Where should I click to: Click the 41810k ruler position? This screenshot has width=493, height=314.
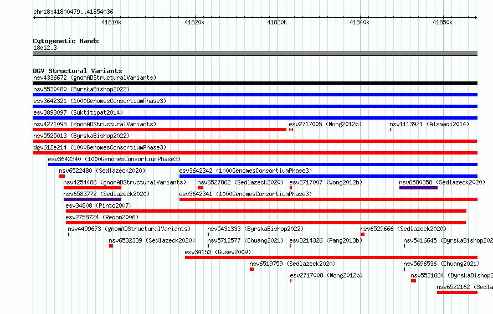(111, 22)
